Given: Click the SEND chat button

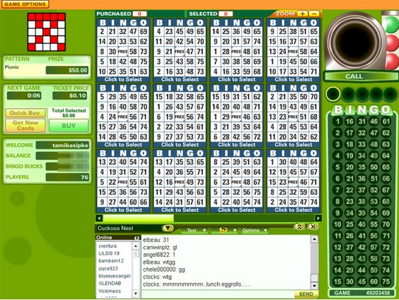Looking at the screenshot, I should pos(306,294).
